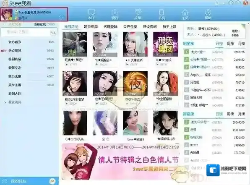Image resolution: width=250 pixels, height=185 pixels.
Task: Click the magnifier search icon in sidebar
Action: [x=53, y=33]
